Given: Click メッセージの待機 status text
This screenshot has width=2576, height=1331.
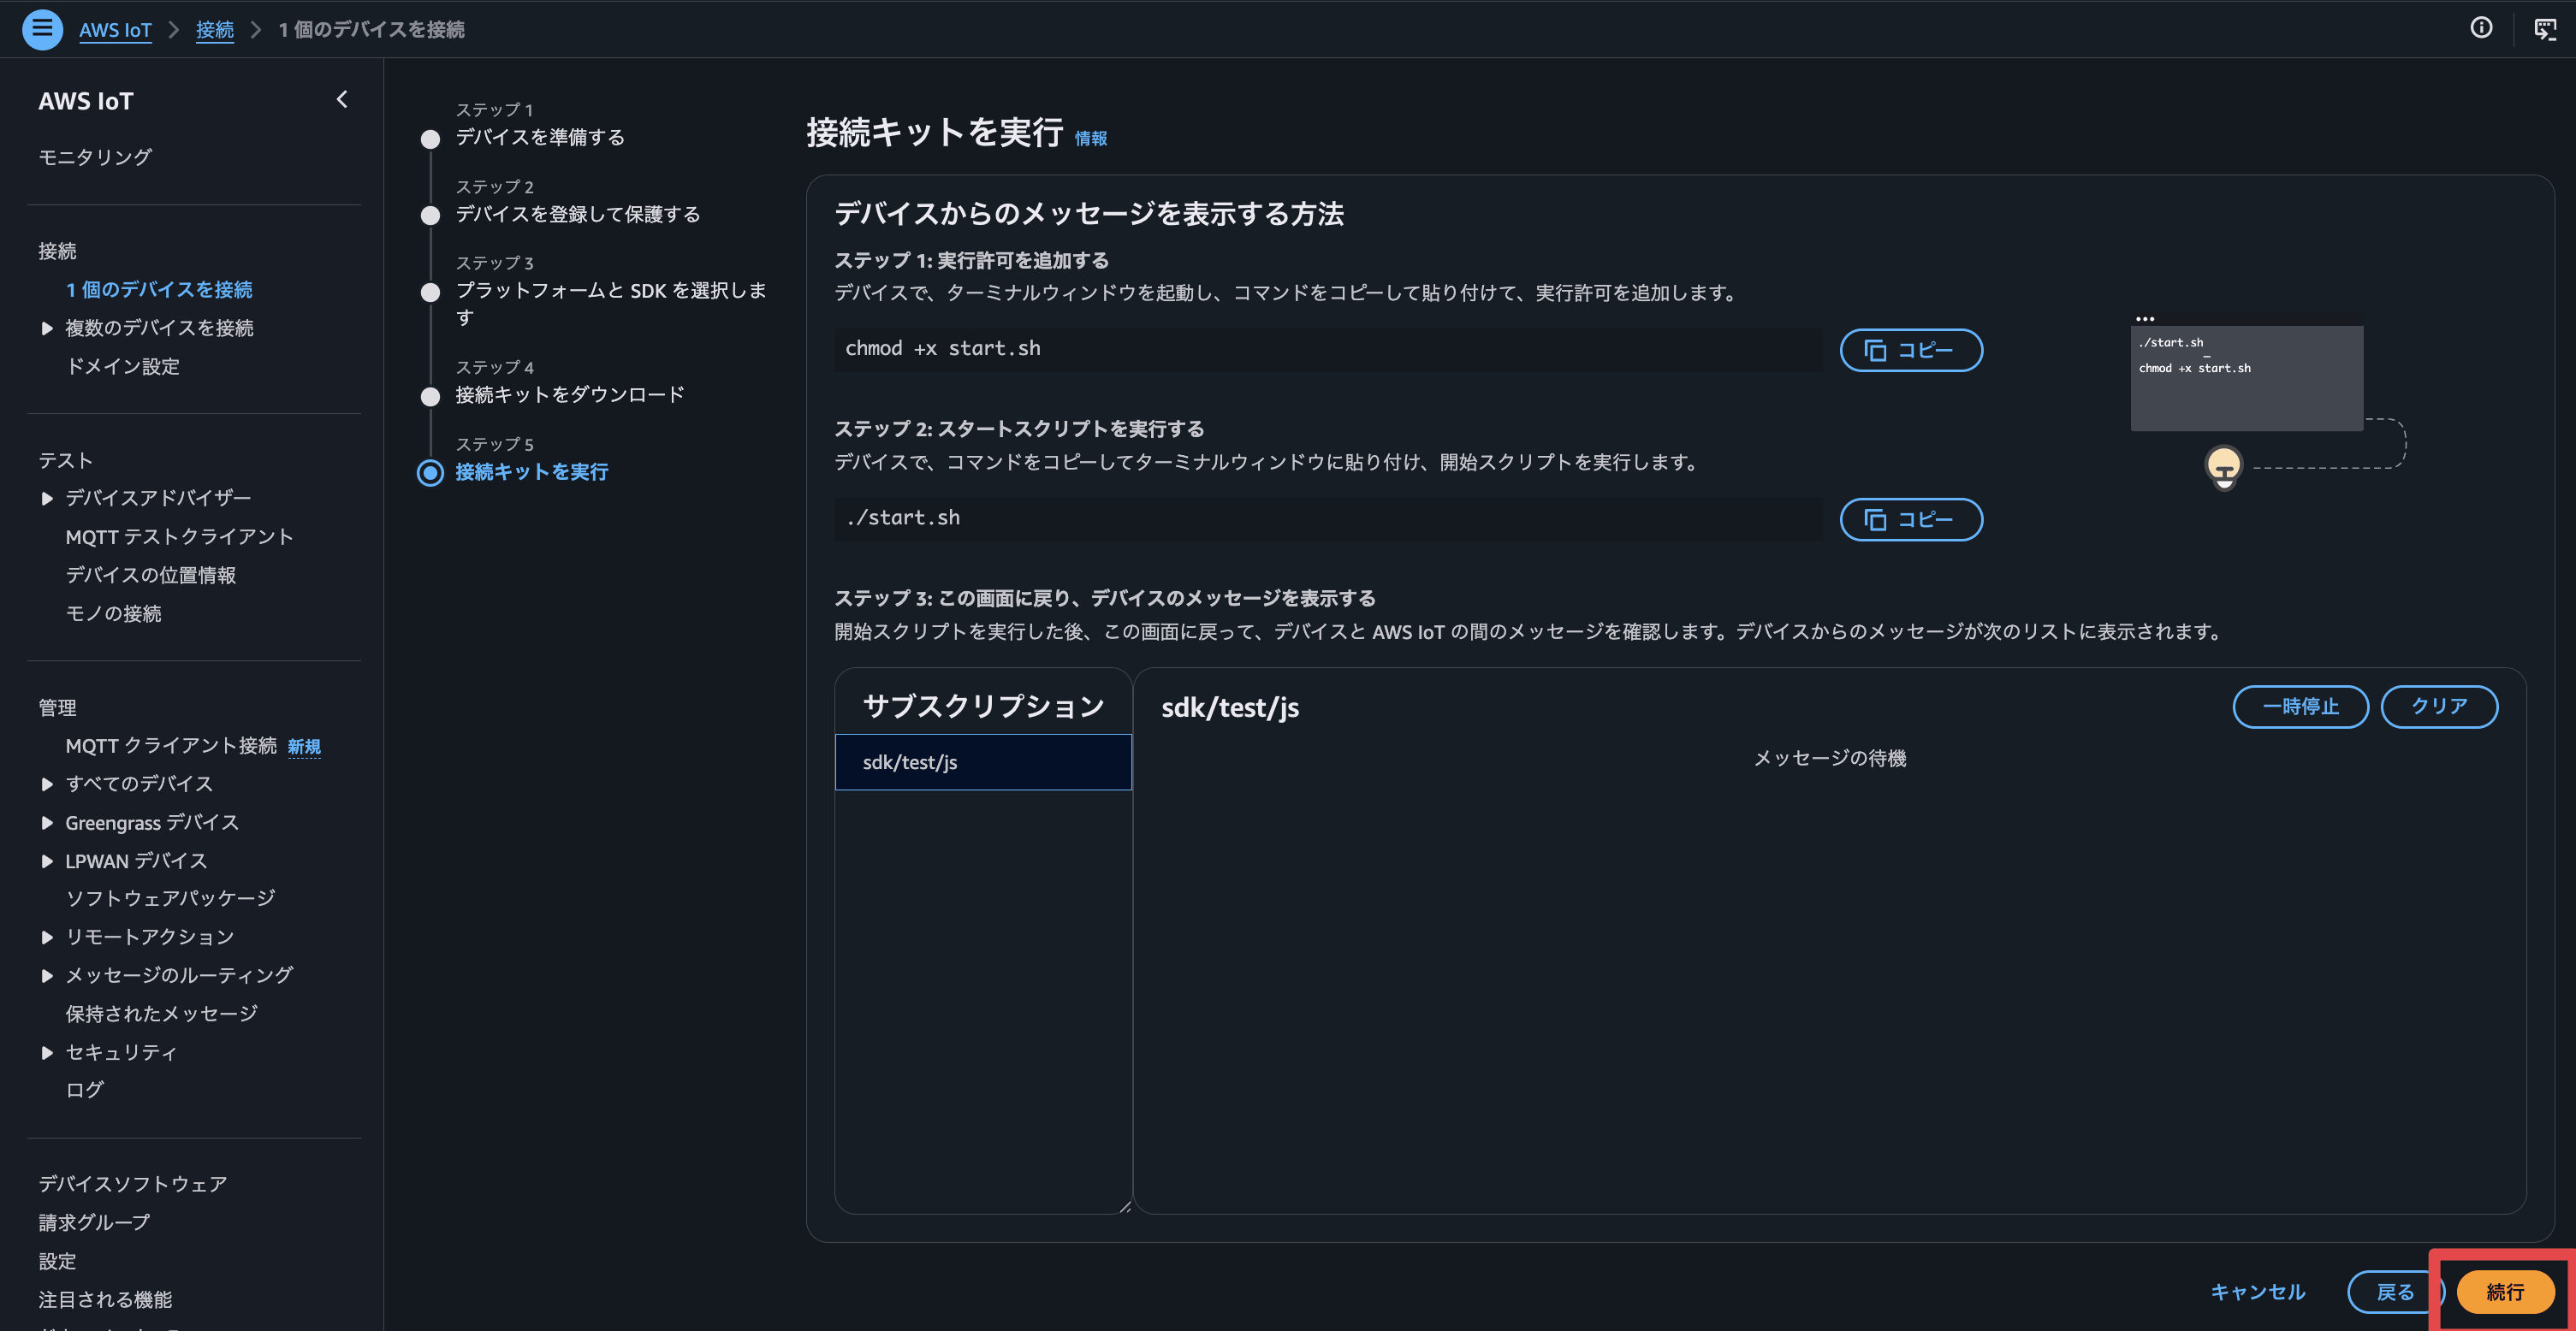Looking at the screenshot, I should point(1830,759).
